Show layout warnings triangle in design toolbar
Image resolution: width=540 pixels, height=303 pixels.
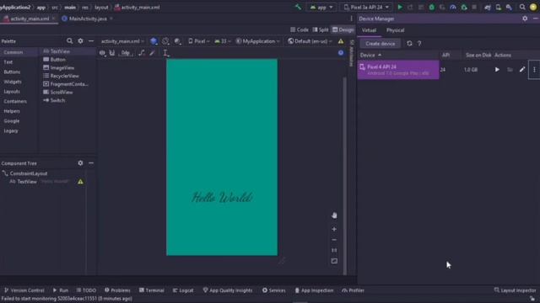[x=341, y=41]
